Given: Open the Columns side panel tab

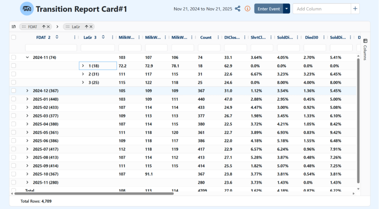Looking at the screenshot, I should tap(365, 48).
